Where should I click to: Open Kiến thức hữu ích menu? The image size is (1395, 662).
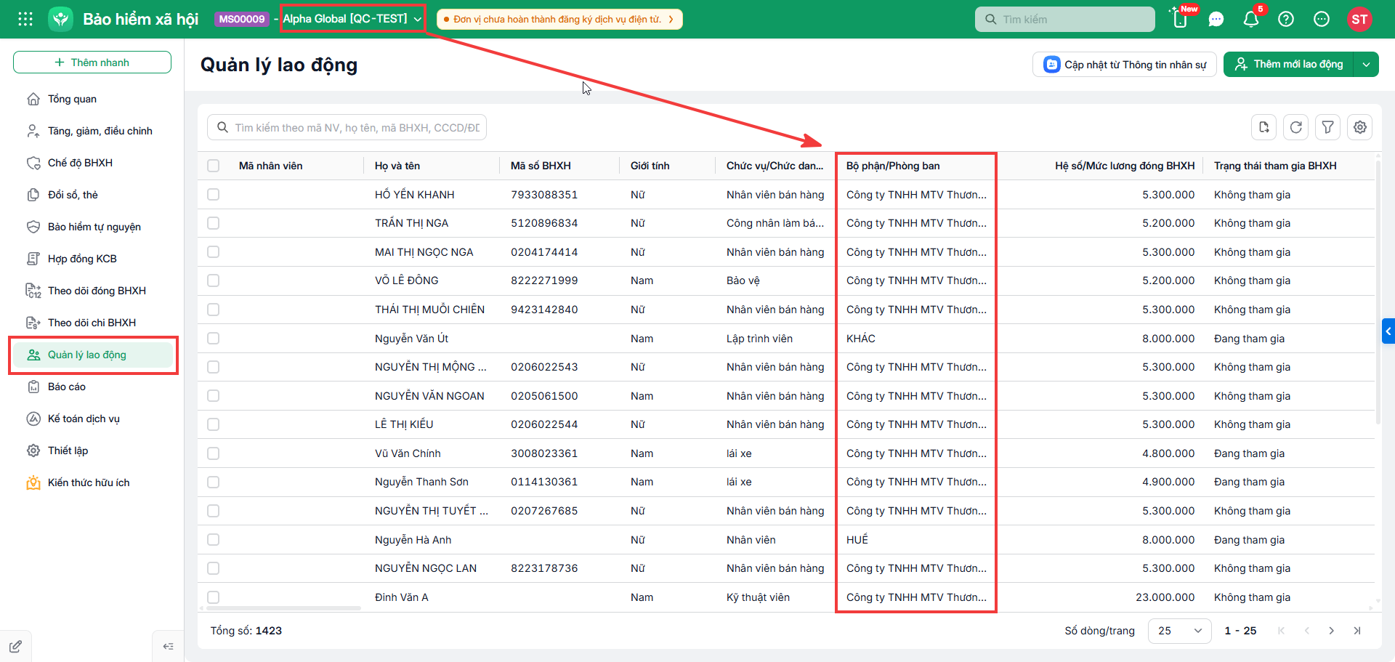pos(92,483)
